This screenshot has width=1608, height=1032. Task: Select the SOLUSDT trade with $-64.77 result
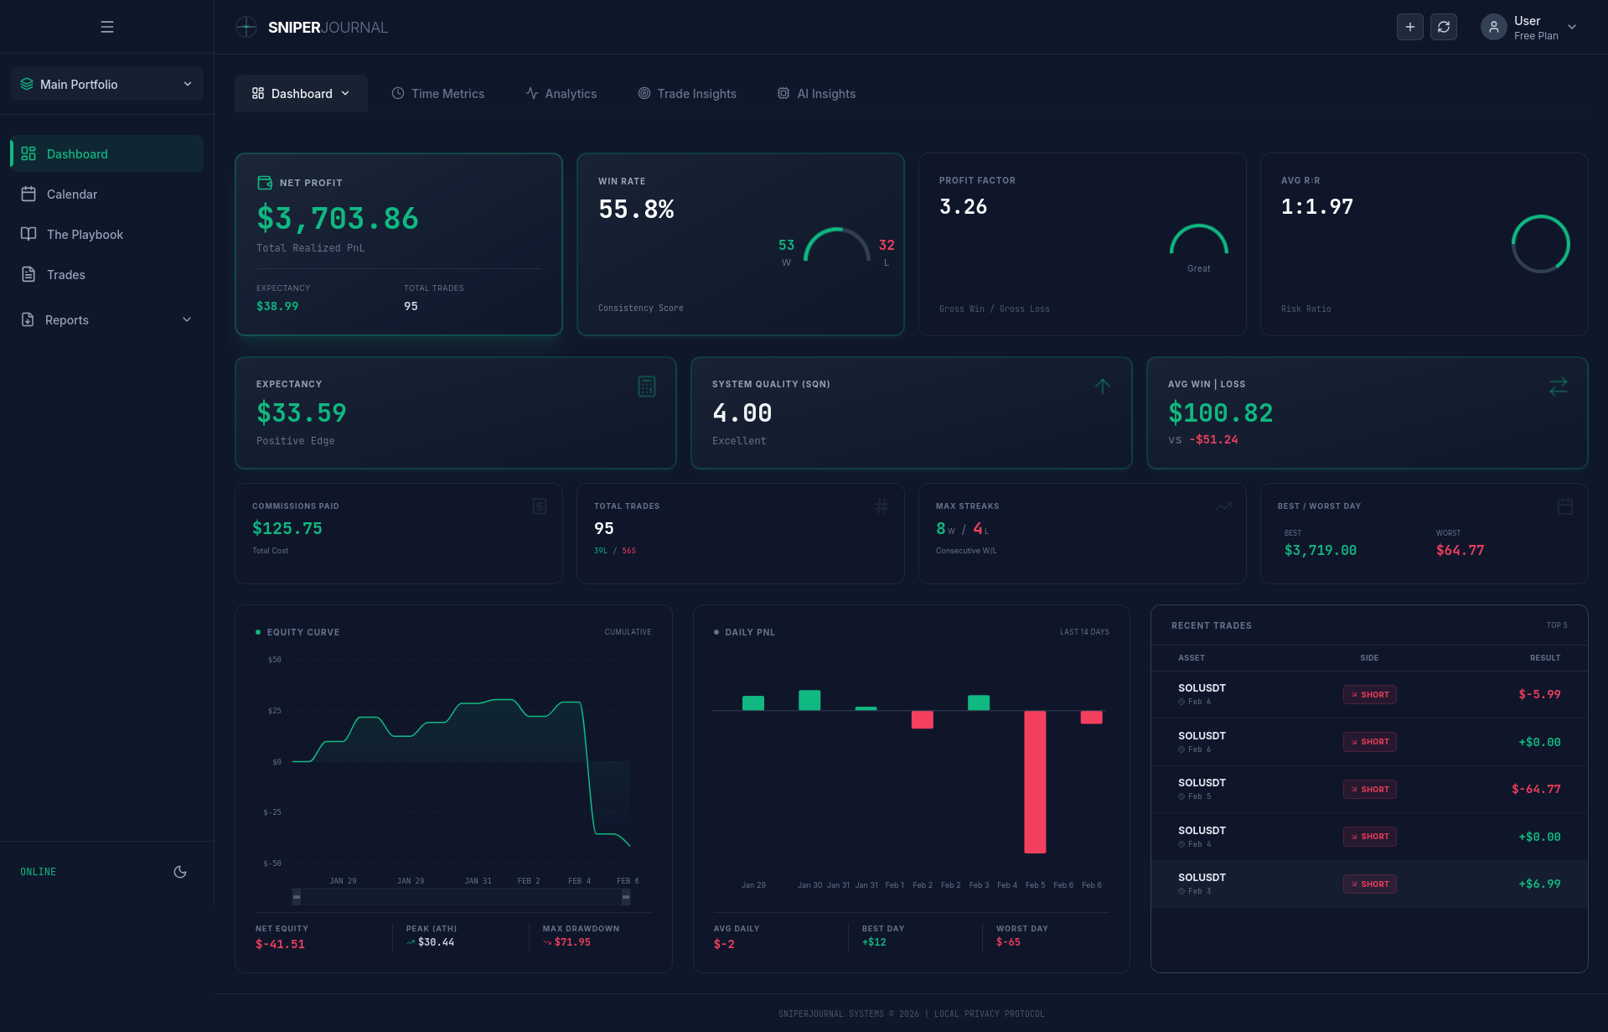tap(1369, 789)
